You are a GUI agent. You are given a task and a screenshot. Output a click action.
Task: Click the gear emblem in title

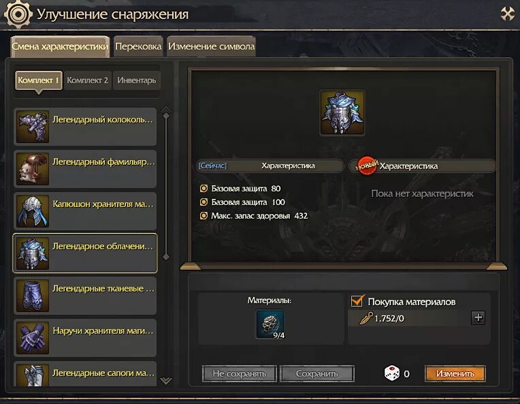[18, 14]
